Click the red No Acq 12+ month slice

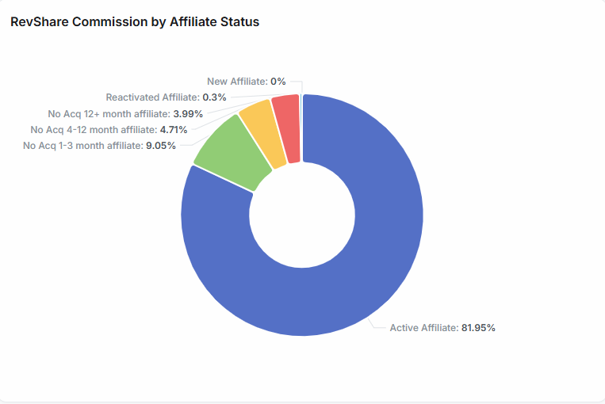[x=287, y=128]
